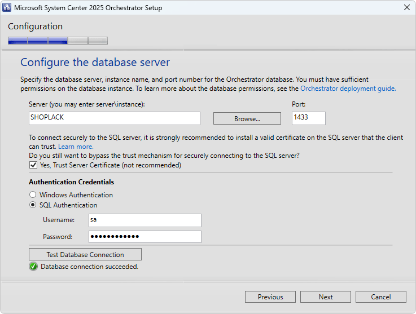
Task: Toggle the Trust Server Certificate checkbox
Action: 33,165
